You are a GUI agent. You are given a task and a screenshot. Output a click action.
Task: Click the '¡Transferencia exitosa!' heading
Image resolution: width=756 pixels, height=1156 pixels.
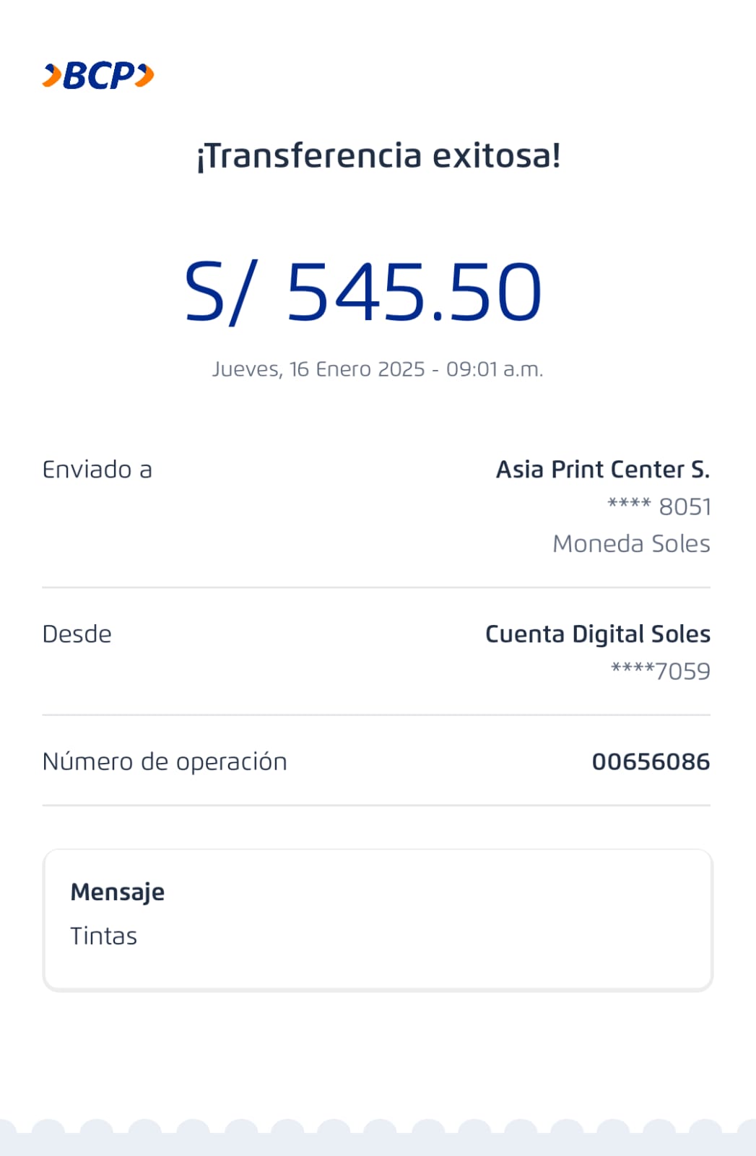(378, 156)
